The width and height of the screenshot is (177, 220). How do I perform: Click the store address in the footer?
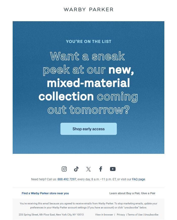51,214
